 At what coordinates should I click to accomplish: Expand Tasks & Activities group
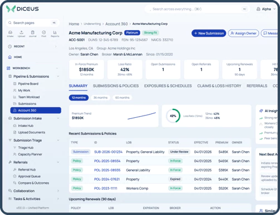[58, 199]
